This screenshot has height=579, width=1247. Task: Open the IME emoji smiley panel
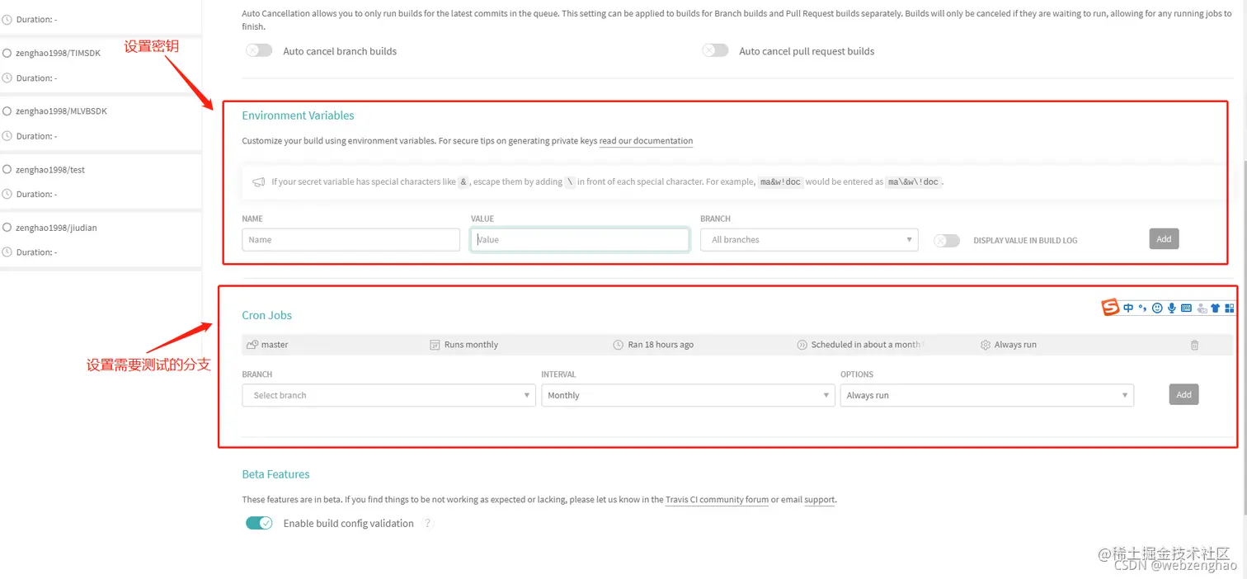[x=1157, y=308]
